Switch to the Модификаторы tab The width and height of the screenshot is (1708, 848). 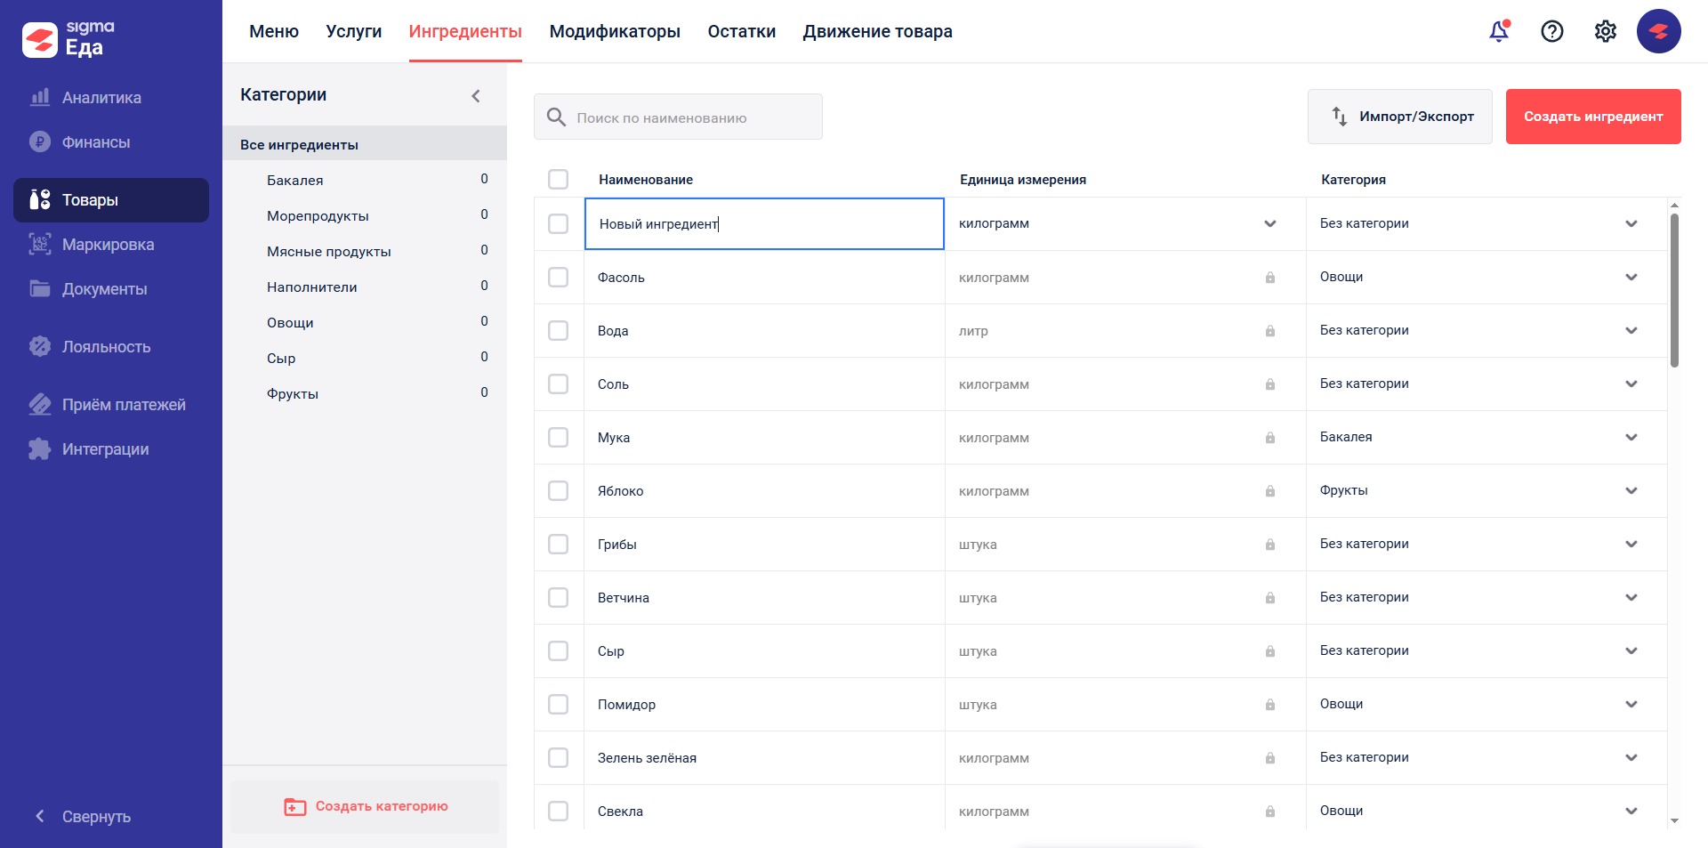(615, 32)
